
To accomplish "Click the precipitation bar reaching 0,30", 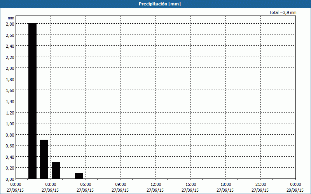I will coord(56,170).
